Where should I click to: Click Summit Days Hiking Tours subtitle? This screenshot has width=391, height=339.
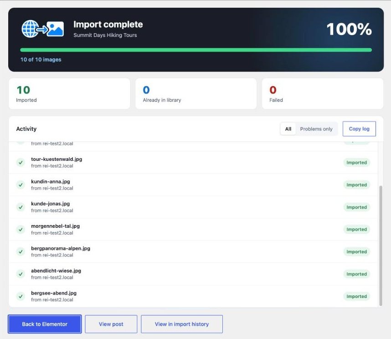(x=105, y=35)
